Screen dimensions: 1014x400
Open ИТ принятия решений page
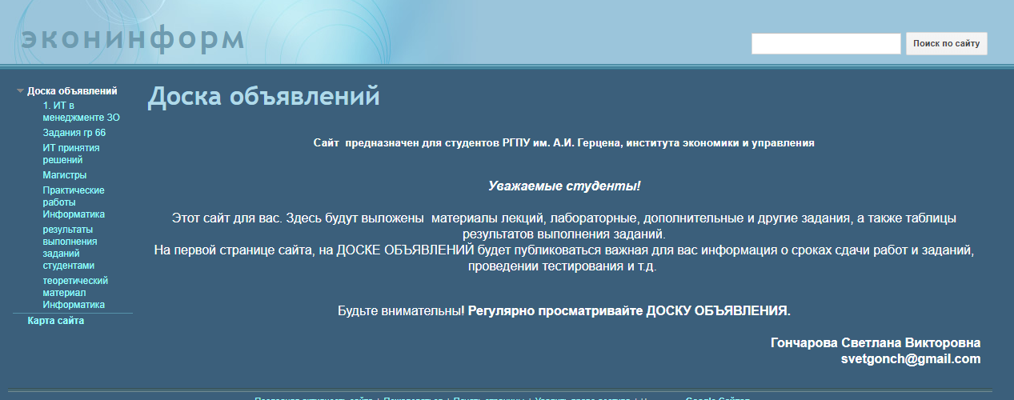click(70, 154)
